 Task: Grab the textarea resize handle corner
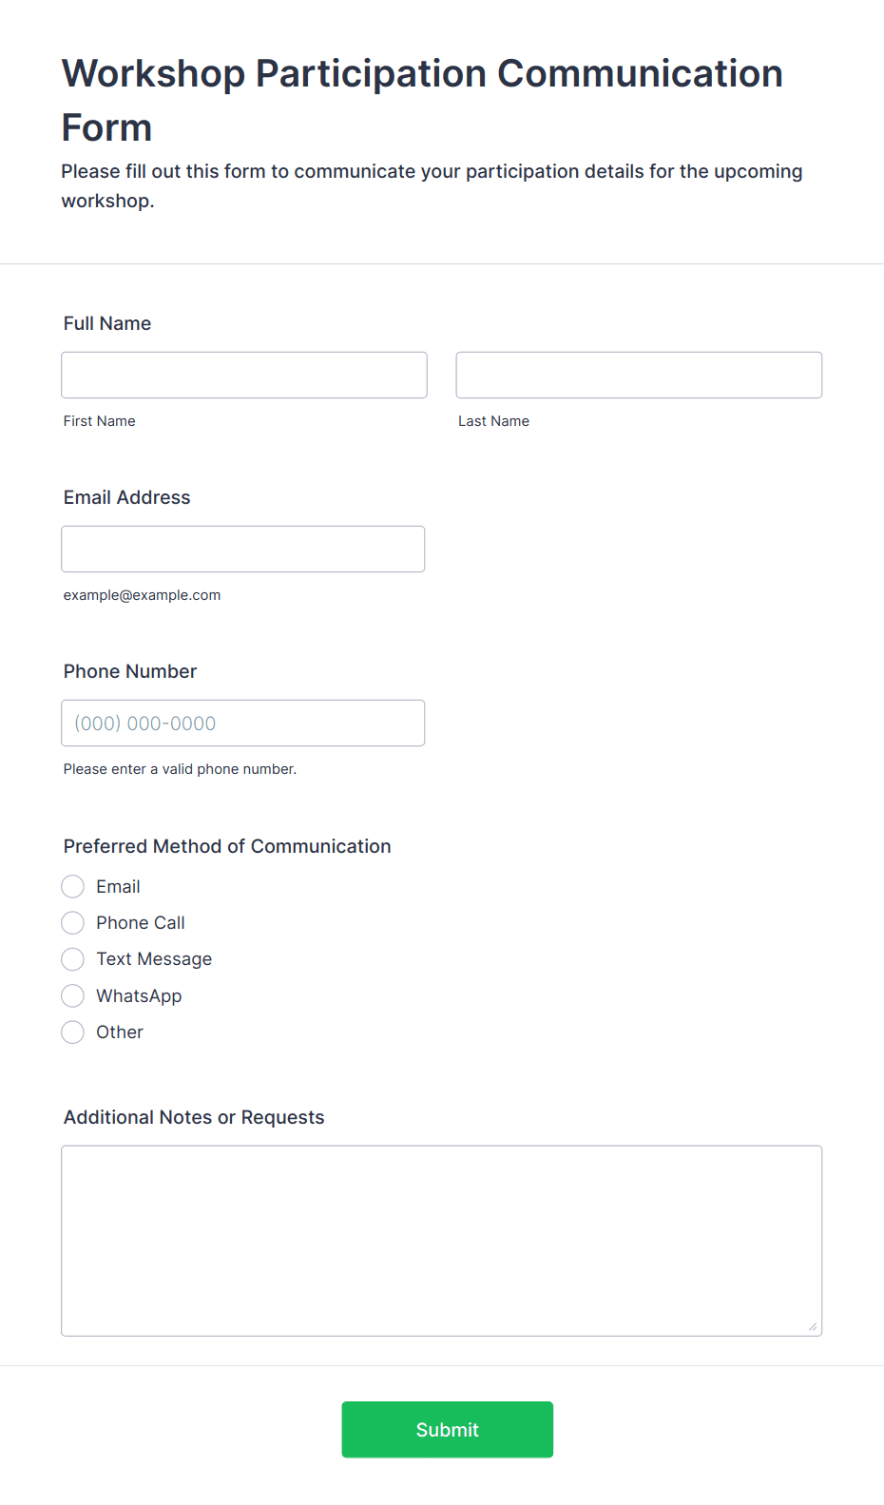813,1326
